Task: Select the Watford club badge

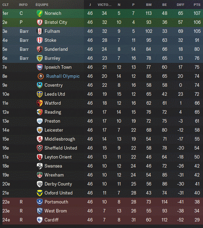Action: 39,103
